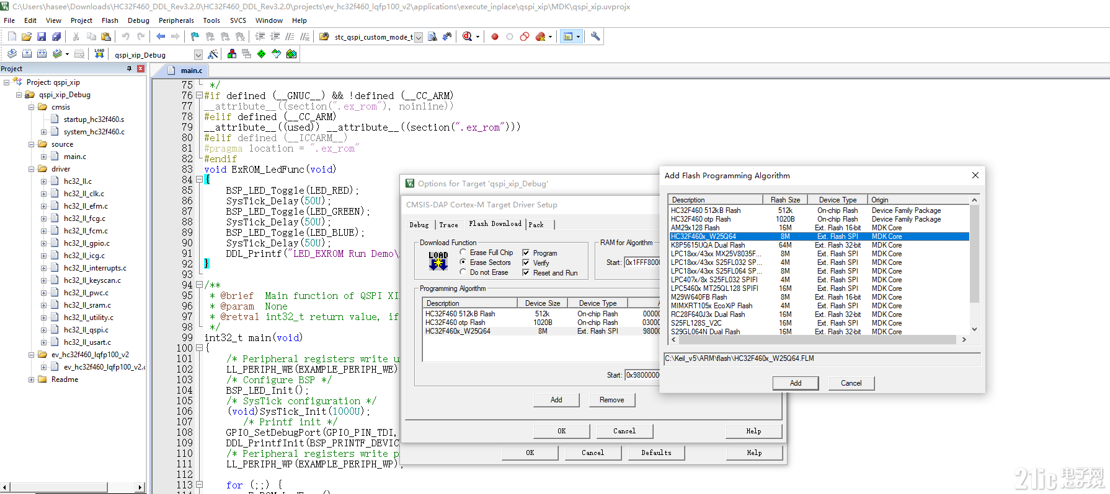Screen dimensions: 1110x494
Task: Switch to the Debug tab in driver setup
Action: pos(419,225)
